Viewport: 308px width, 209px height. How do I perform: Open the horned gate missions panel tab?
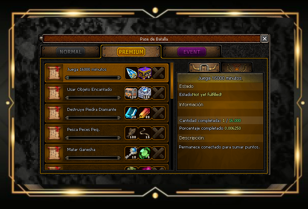coord(204,67)
